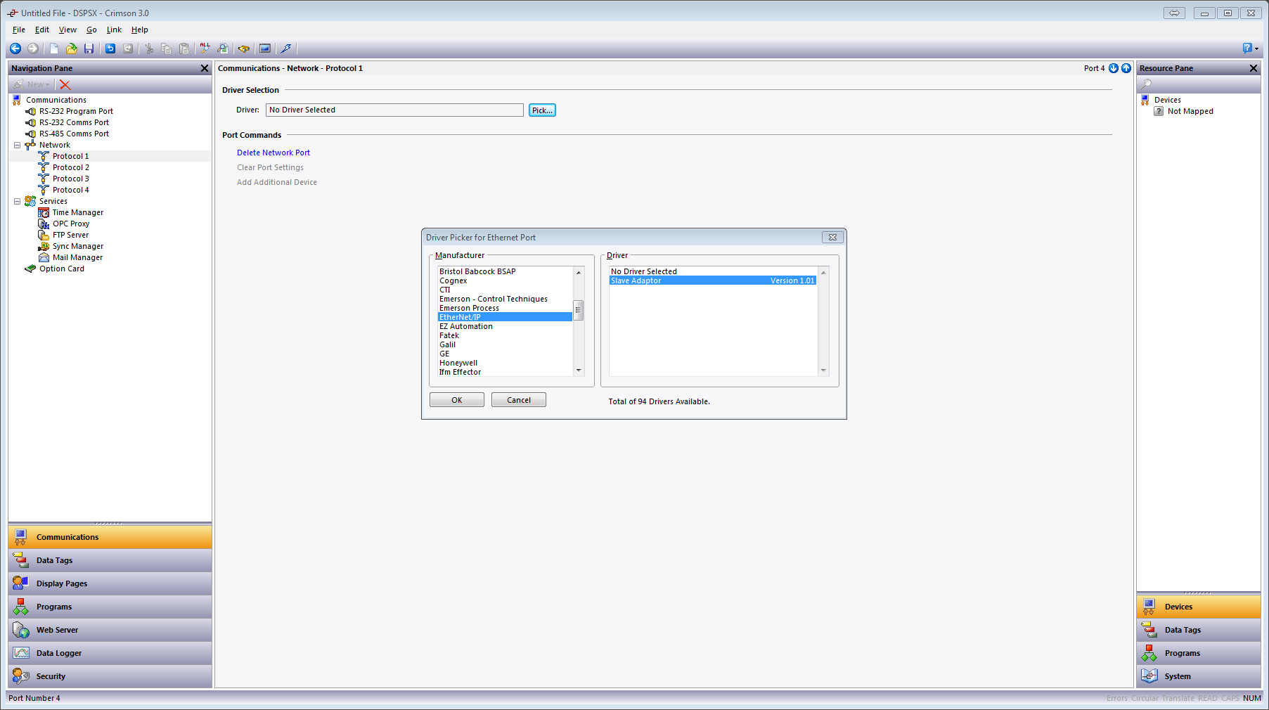Select Protocol 2 in the tree
Image resolution: width=1269 pixels, height=710 pixels.
coord(70,167)
